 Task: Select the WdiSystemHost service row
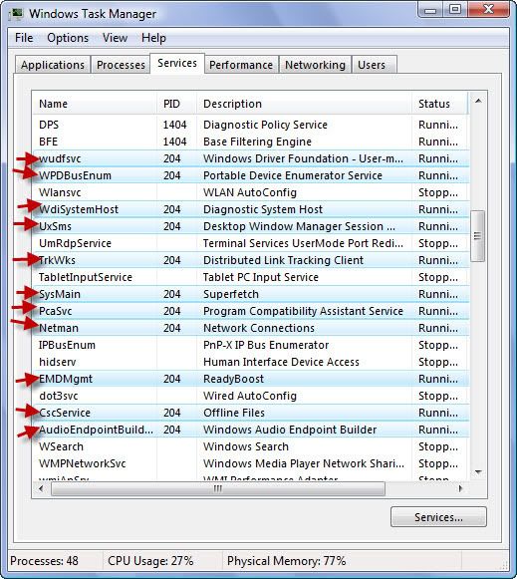tap(251, 209)
